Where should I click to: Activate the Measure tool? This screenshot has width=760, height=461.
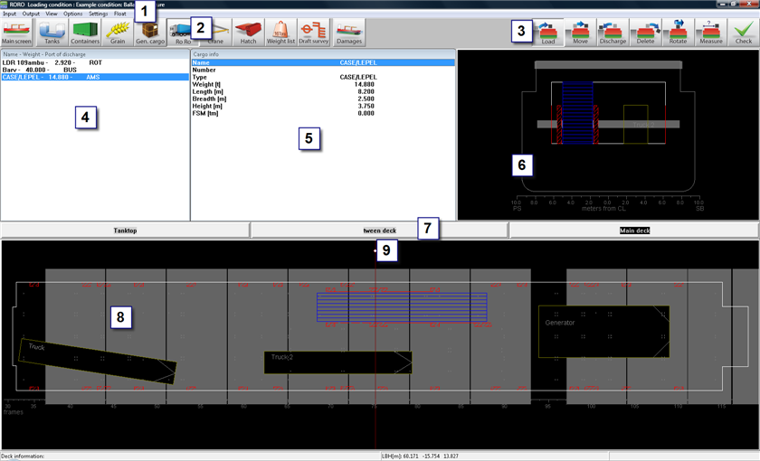pyautogui.click(x=710, y=33)
